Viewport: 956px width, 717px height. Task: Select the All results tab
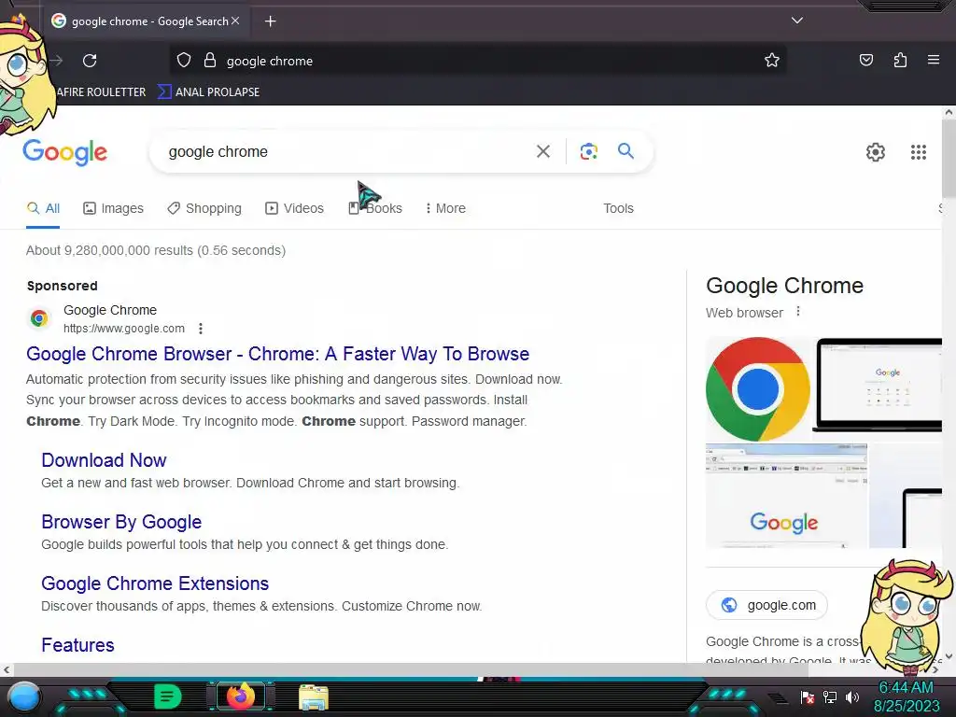[x=43, y=208]
